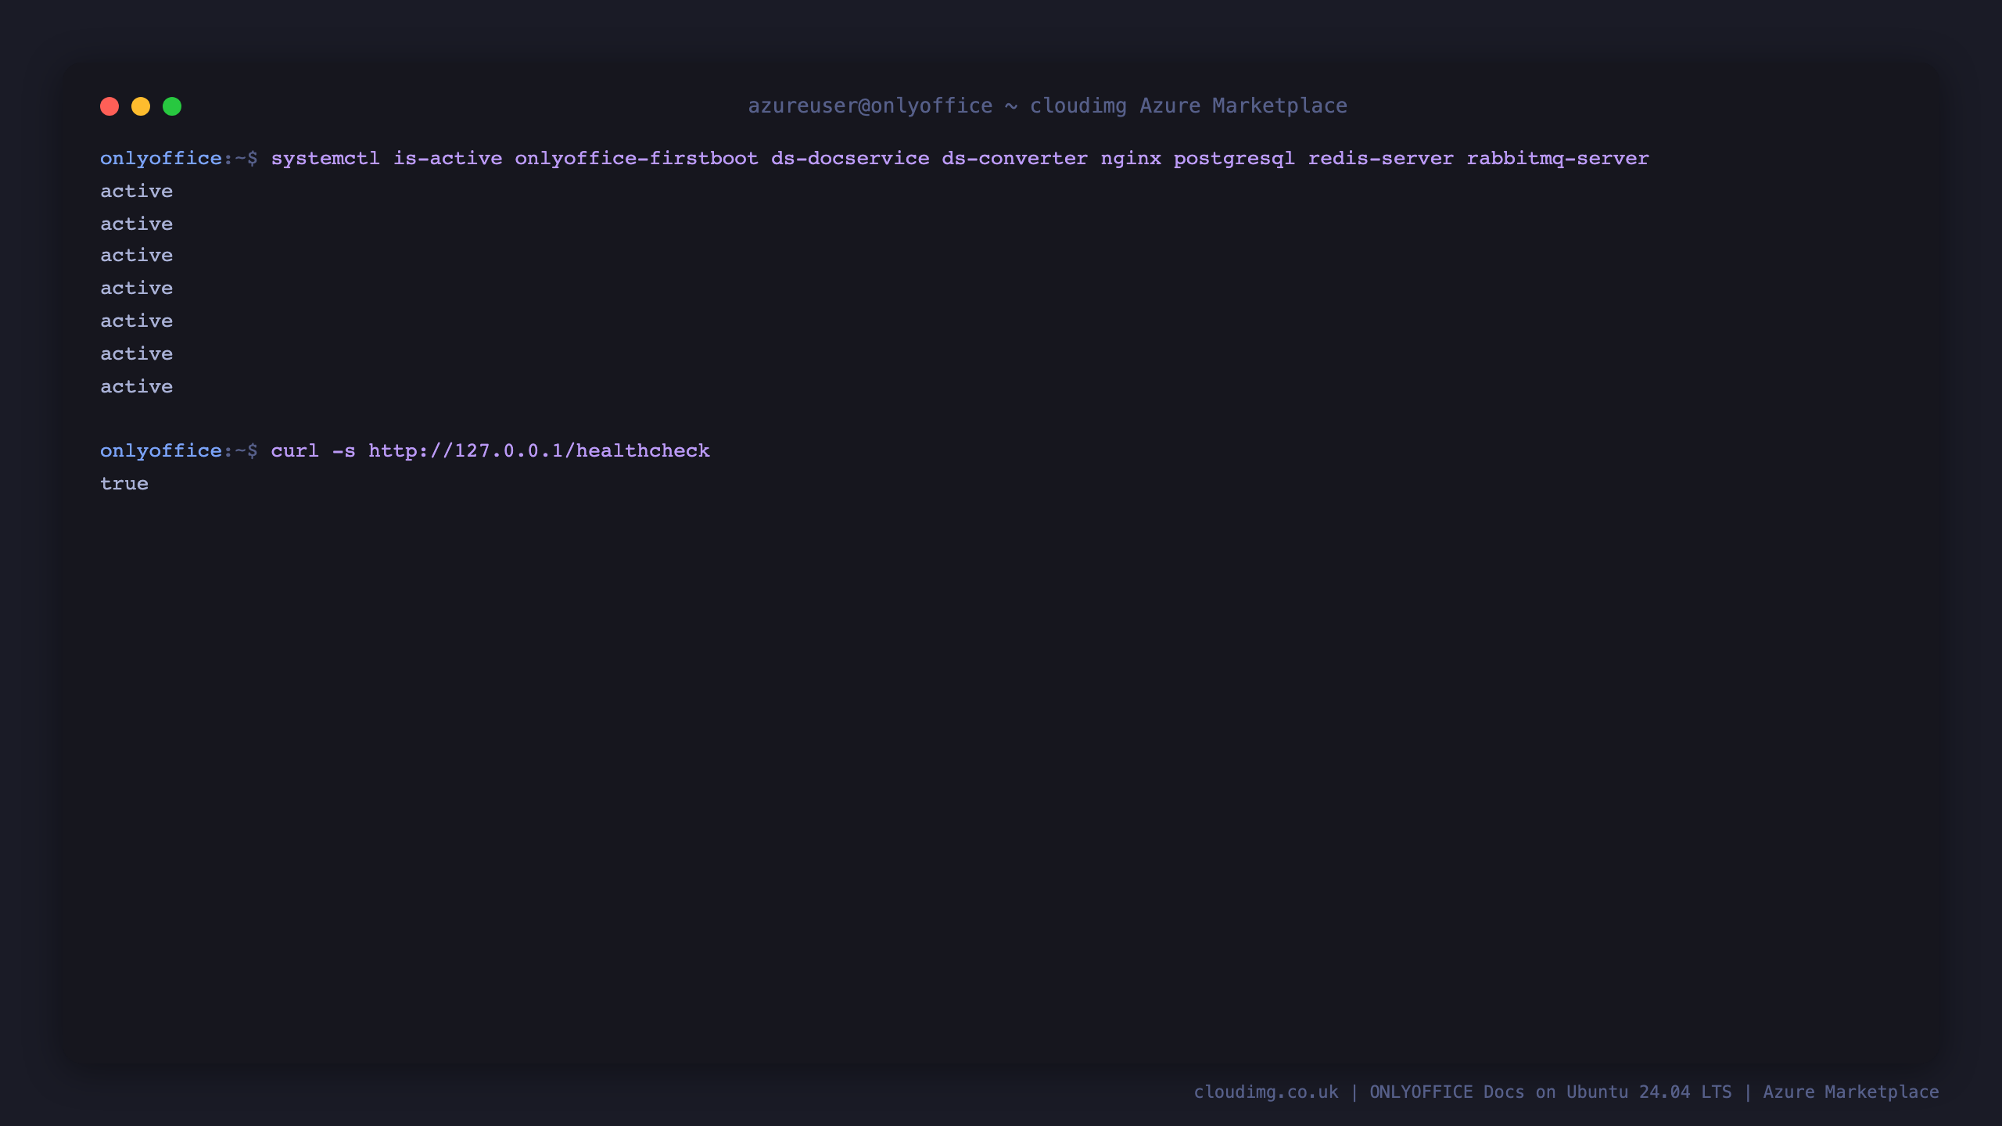Image resolution: width=2002 pixels, height=1126 pixels.
Task: Click the green maximize window button
Action: point(172,106)
